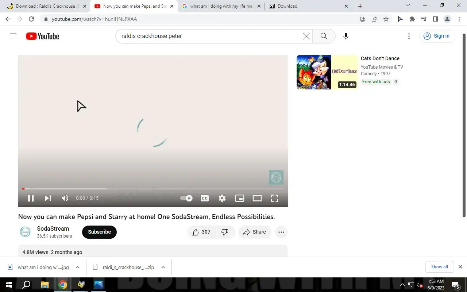The width and height of the screenshot is (467, 292).
Task: Dislike the video
Action: tap(225, 232)
